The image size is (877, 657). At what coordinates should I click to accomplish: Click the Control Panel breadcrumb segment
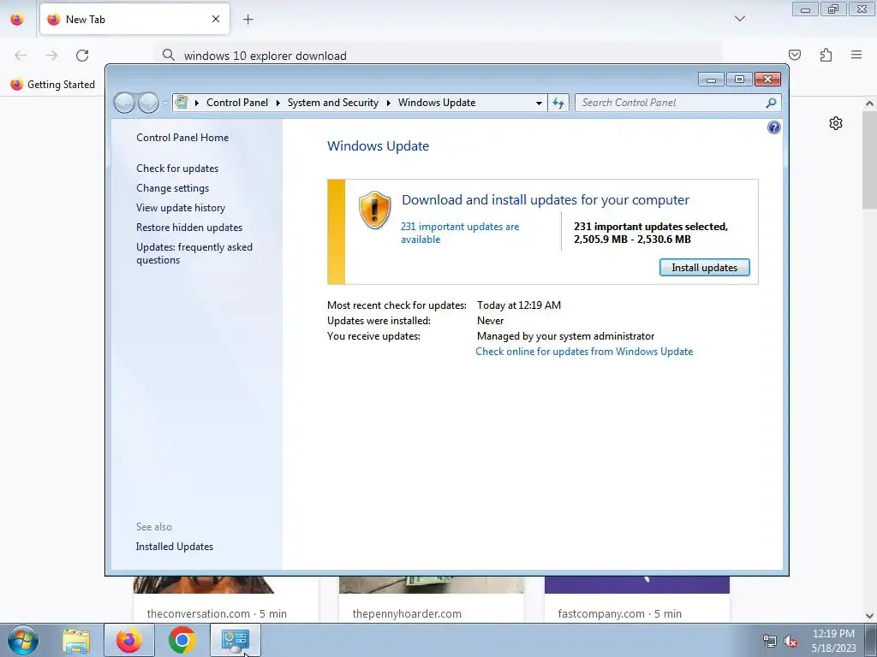237,103
